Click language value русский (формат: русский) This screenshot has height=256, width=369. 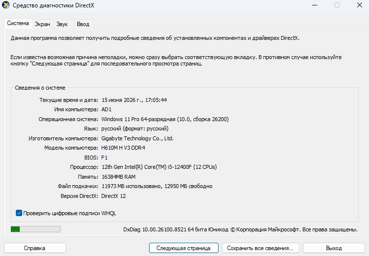click(135, 128)
